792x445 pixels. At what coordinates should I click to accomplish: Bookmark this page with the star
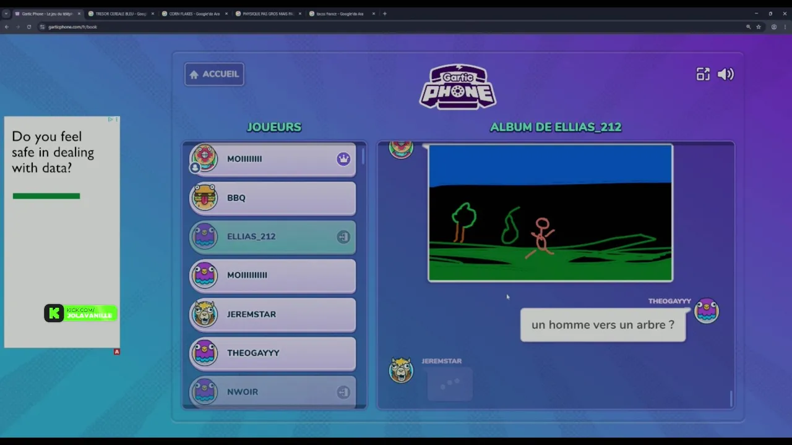pos(759,27)
